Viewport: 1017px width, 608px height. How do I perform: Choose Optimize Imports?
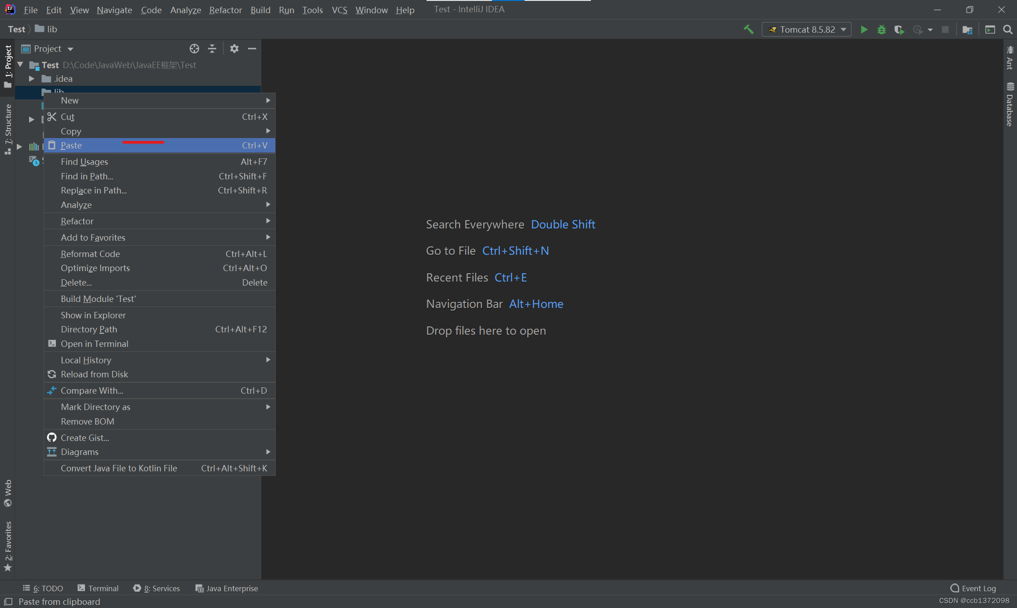pyautogui.click(x=159, y=268)
